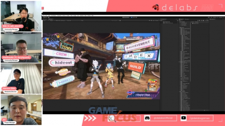
Task: Toggle mute audio in Game view toolbar
Action: (149, 20)
